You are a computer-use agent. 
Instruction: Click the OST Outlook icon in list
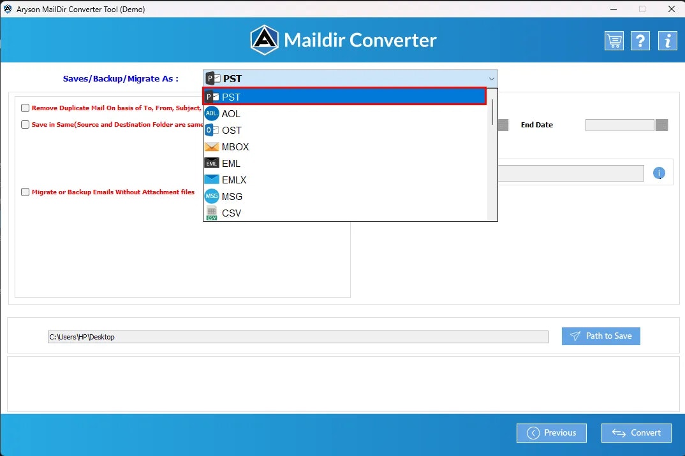pyautogui.click(x=212, y=130)
